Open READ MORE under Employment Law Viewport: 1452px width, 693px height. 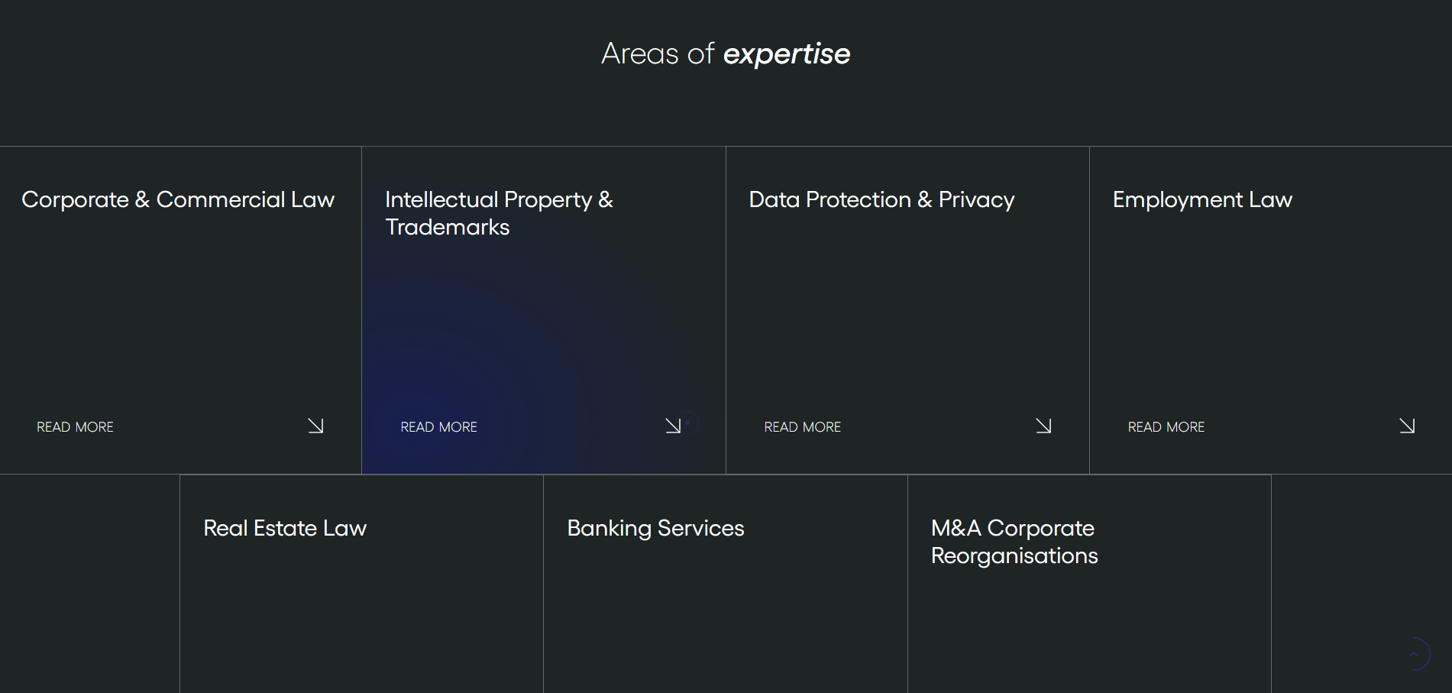[x=1166, y=427]
